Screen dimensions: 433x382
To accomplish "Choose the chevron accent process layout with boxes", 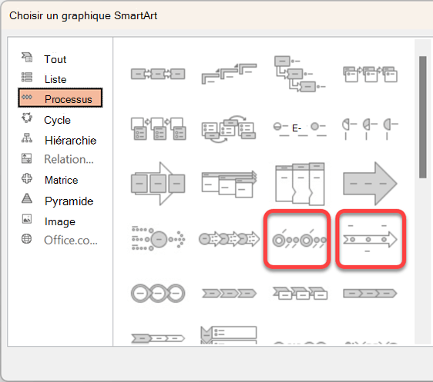I will pos(300,294).
